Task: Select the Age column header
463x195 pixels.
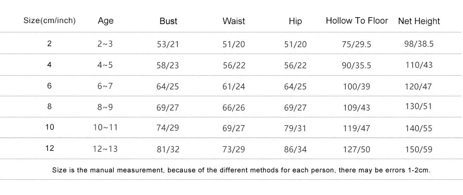Action: (x=105, y=21)
